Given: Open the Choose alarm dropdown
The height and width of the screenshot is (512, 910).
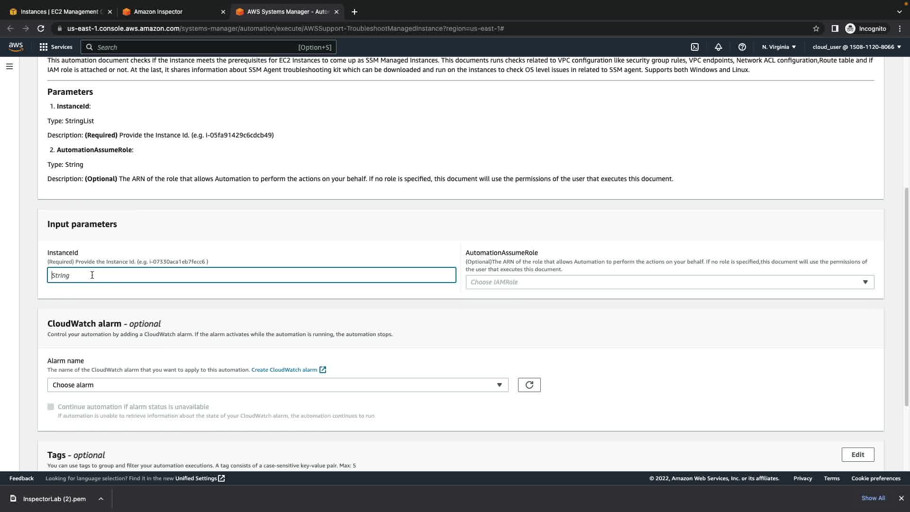Looking at the screenshot, I should click(x=277, y=385).
